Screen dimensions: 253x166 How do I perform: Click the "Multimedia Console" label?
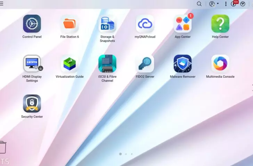(220, 77)
